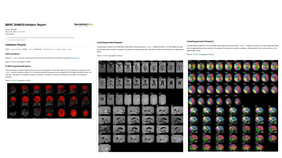Click the Validation Results heading
The width and height of the screenshot is (282, 158).
pos(16,45)
